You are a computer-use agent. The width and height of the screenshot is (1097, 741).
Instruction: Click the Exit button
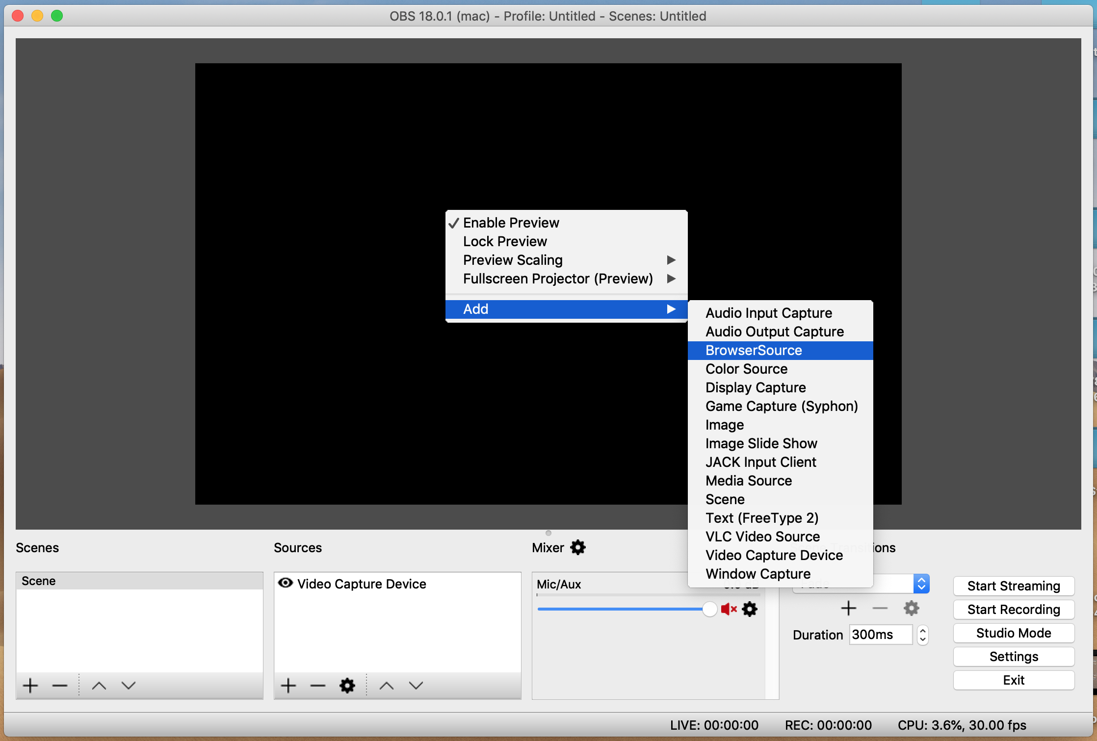click(1014, 680)
